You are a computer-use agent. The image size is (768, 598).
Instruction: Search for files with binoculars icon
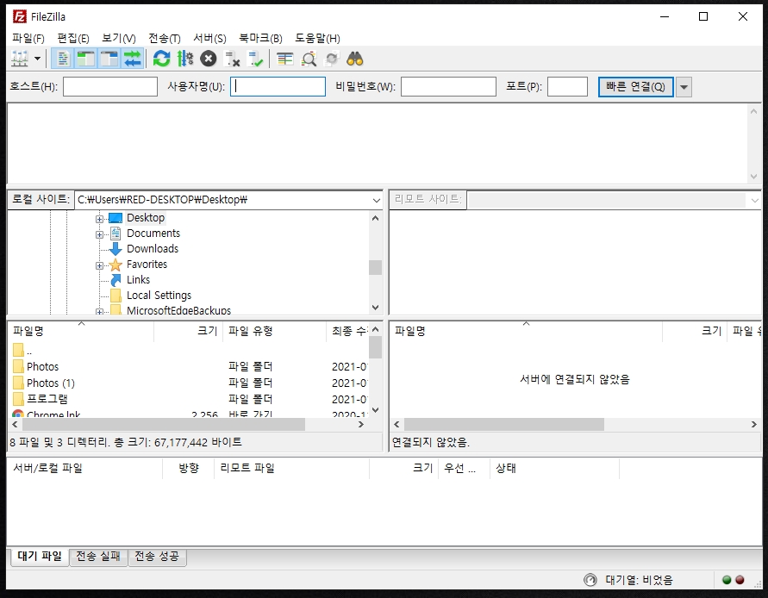point(355,59)
